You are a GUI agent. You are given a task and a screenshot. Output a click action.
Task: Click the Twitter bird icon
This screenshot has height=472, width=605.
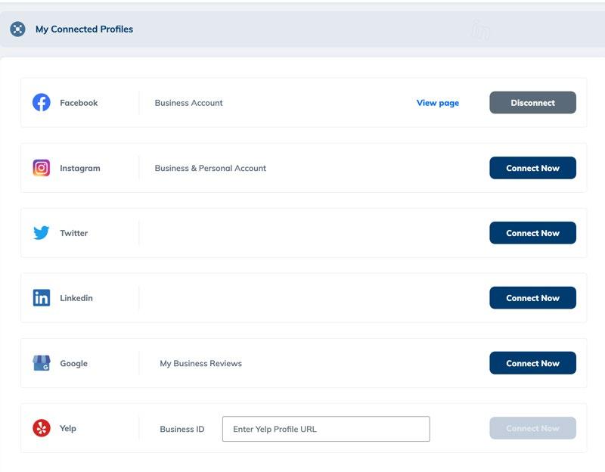(x=42, y=233)
